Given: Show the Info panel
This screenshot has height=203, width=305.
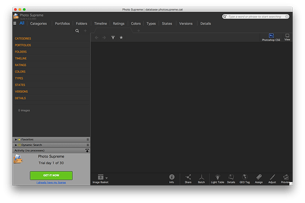Looking at the screenshot, I should point(172,179).
